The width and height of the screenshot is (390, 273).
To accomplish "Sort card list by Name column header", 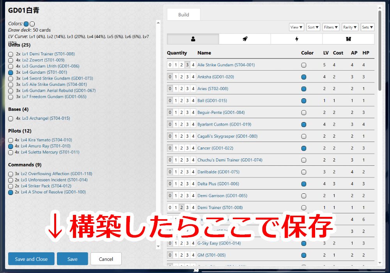I will point(204,53).
